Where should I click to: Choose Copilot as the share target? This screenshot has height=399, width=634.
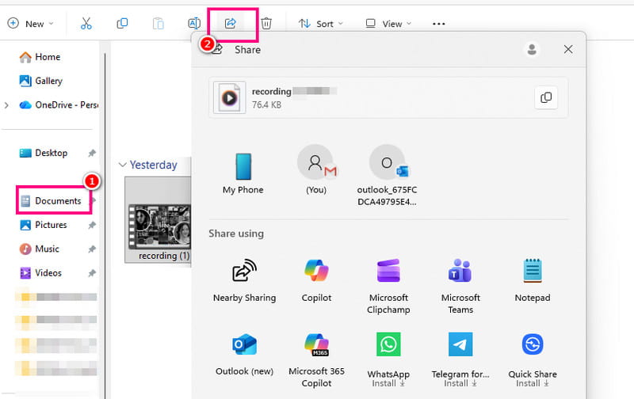coord(316,280)
